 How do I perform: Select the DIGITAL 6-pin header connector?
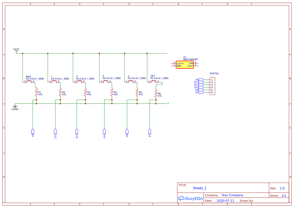point(212,86)
